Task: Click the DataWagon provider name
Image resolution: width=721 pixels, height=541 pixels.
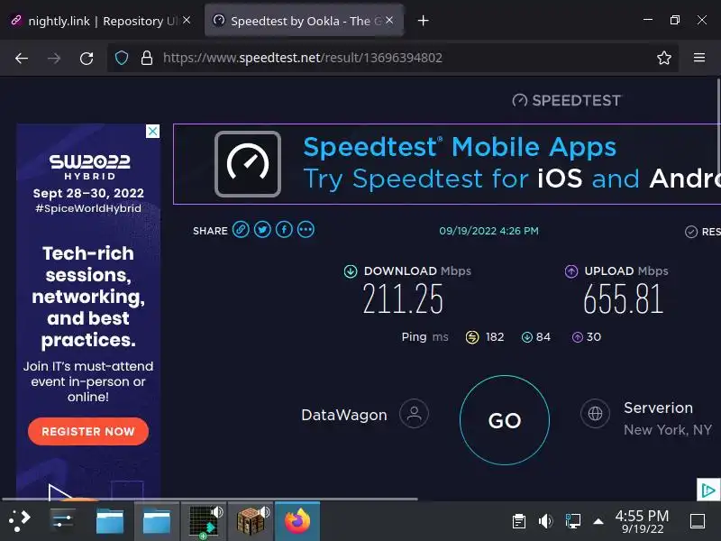Action: pos(344,415)
